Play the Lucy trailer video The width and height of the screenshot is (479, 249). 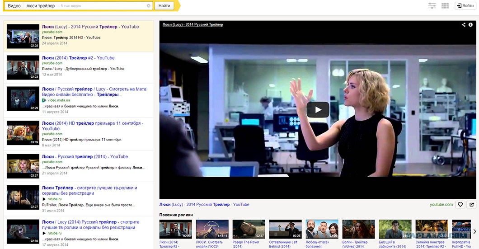(318, 110)
